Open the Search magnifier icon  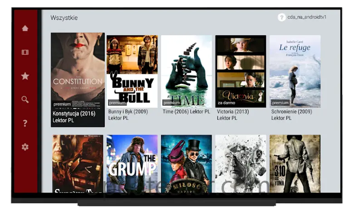pyautogui.click(x=25, y=99)
